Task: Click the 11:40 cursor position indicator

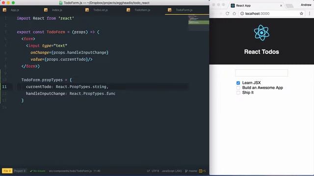Action: click(x=97, y=171)
